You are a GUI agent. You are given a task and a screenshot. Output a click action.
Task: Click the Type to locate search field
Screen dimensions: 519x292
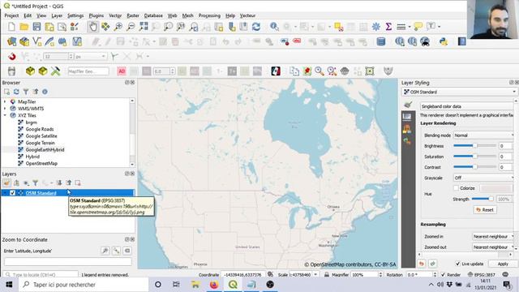41,275
